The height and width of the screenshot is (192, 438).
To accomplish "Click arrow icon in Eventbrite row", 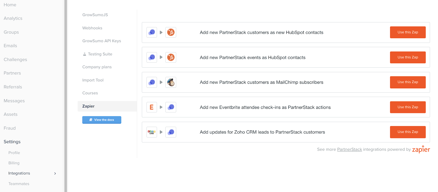I will point(161,107).
